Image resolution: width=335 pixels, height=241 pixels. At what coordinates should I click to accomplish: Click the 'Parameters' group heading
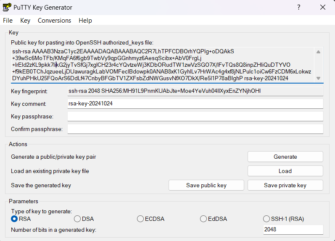click(23, 201)
